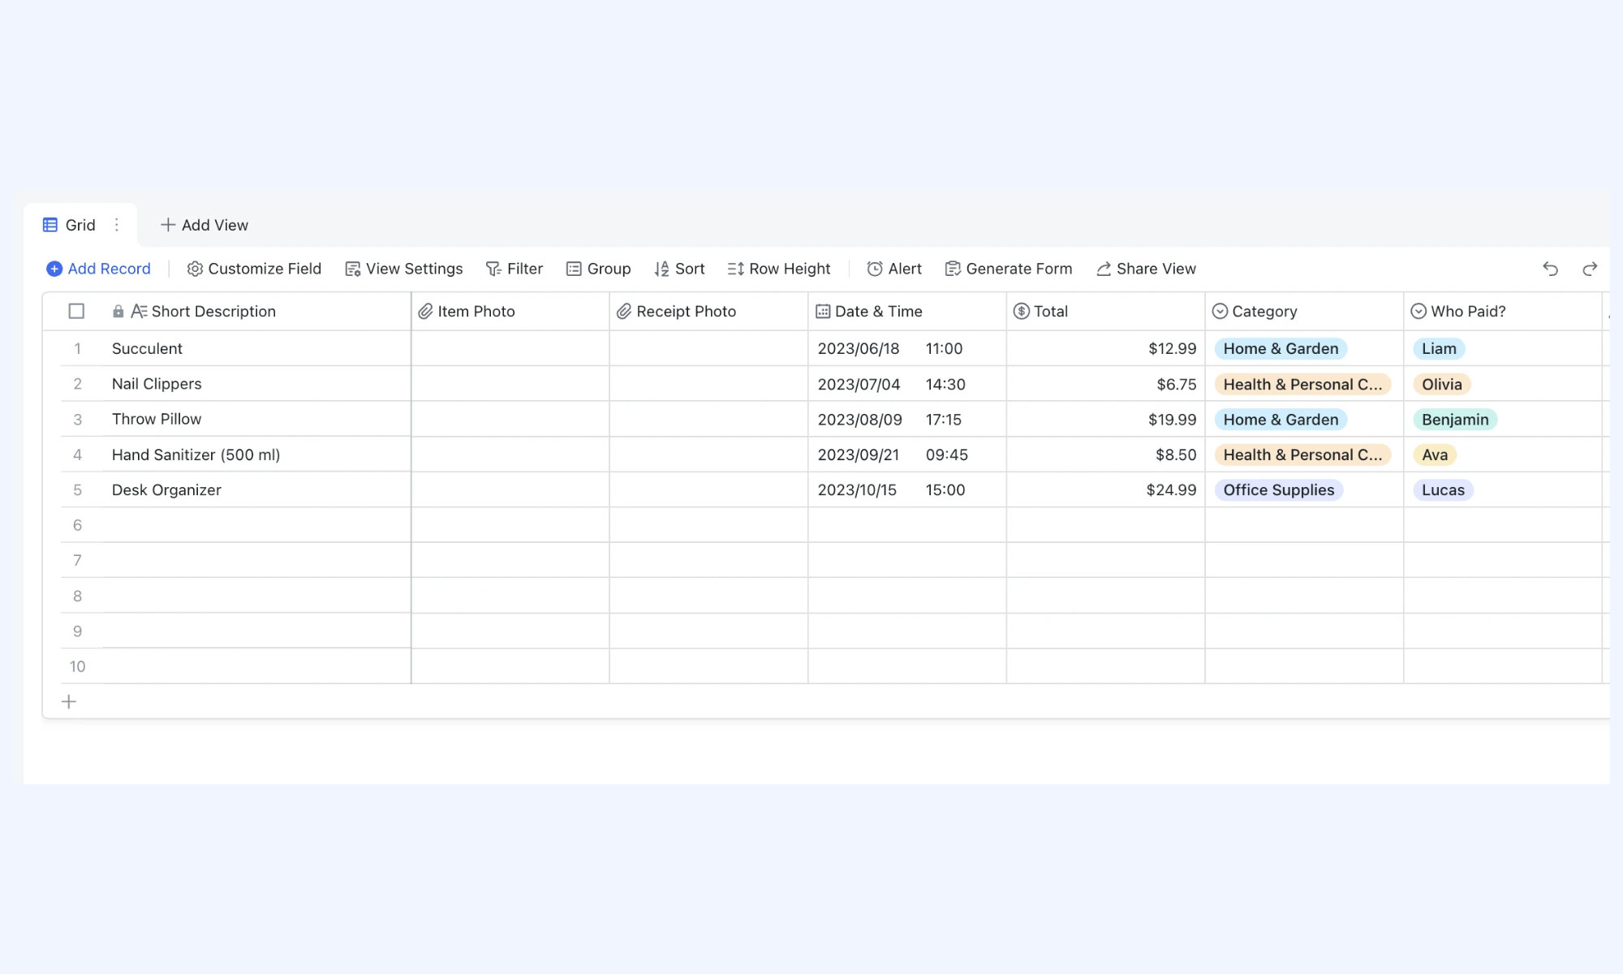Select the Item Photo column header
Screen dimensions: 1623x974
pos(510,311)
